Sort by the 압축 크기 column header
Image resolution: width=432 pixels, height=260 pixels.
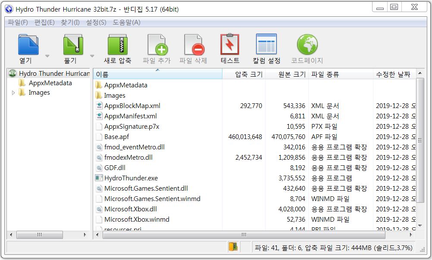click(x=244, y=74)
